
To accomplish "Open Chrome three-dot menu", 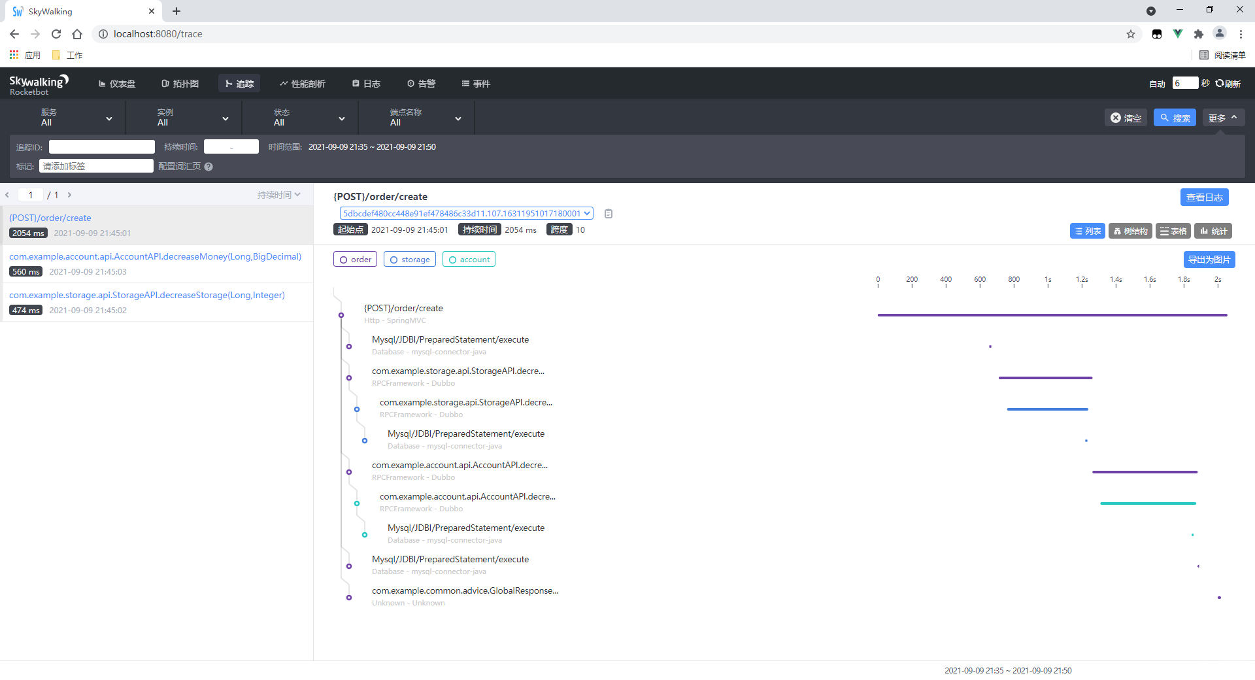I will [x=1241, y=34].
